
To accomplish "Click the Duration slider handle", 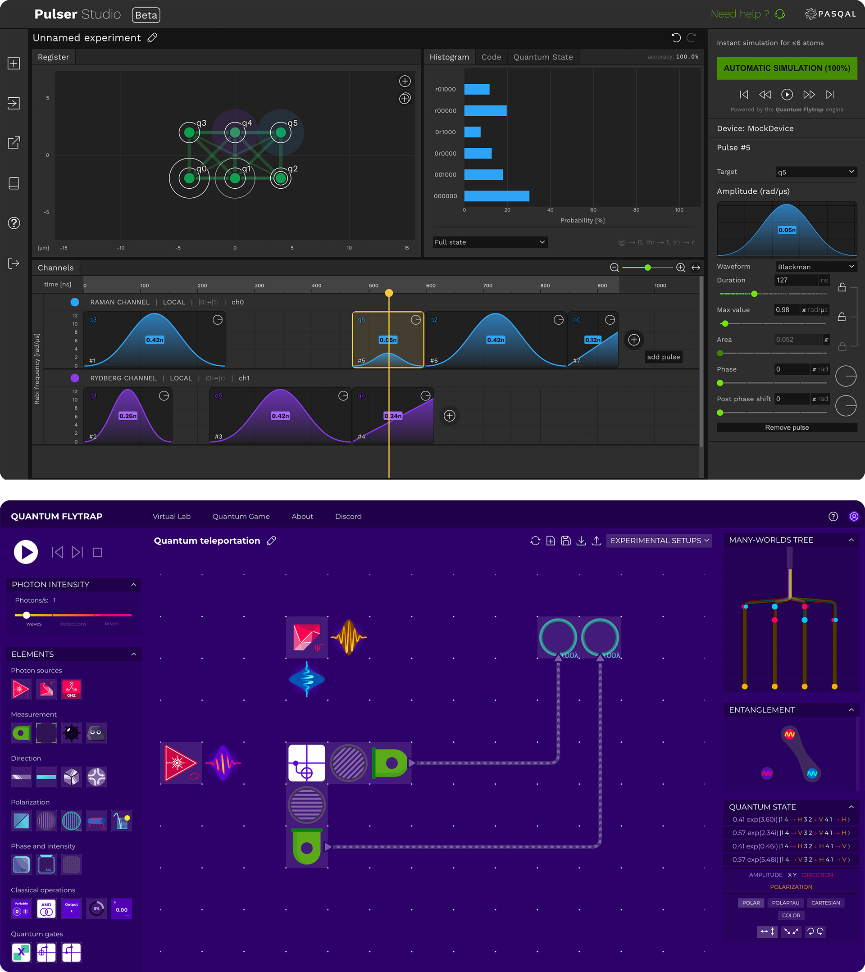I will [754, 294].
